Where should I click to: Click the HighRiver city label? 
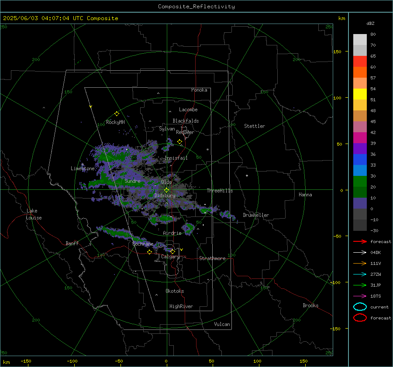point(181,306)
